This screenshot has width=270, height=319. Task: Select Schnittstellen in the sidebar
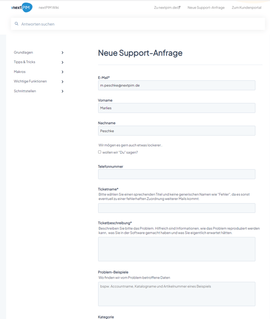pos(25,91)
